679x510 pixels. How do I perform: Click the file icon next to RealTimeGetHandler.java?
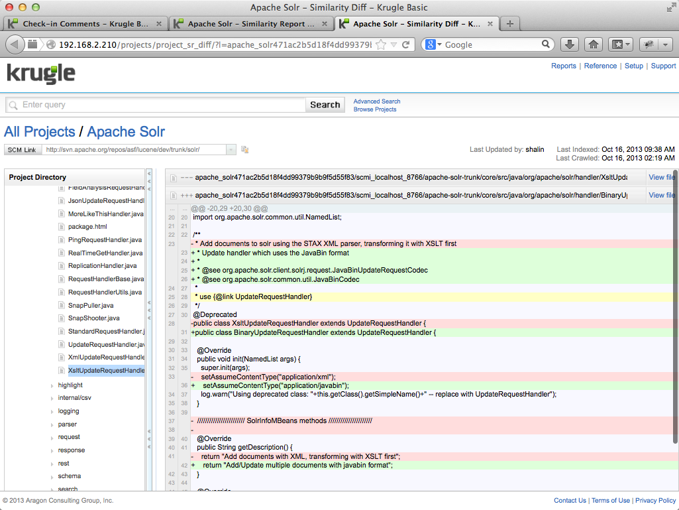point(61,253)
